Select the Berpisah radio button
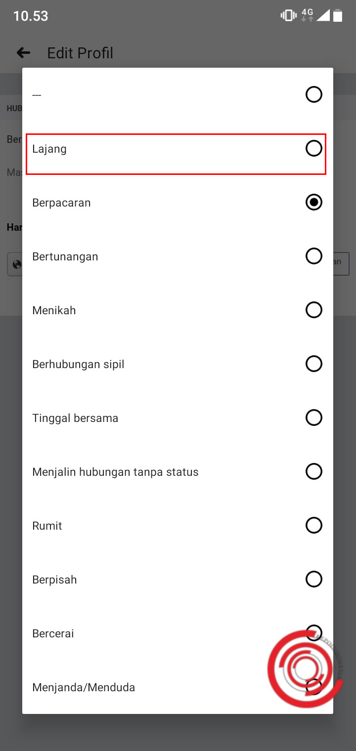 pos(313,579)
